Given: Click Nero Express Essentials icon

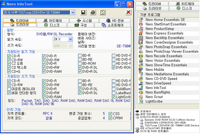Looking at the screenshot, I should click(x=141, y=33).
